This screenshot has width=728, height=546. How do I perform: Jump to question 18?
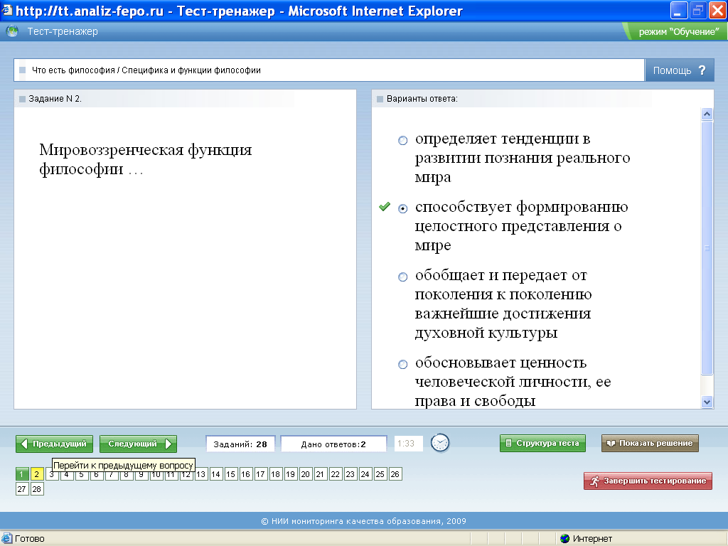tap(275, 474)
